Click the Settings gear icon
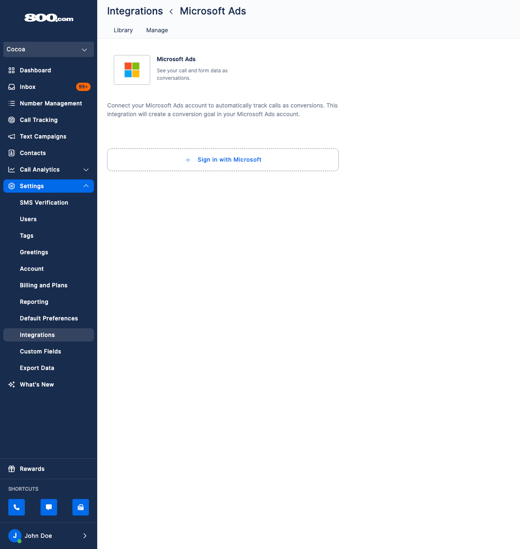This screenshot has height=549, width=520. (x=12, y=186)
